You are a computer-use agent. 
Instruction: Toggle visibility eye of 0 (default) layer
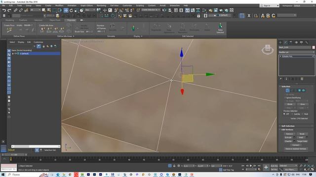tap(15, 54)
